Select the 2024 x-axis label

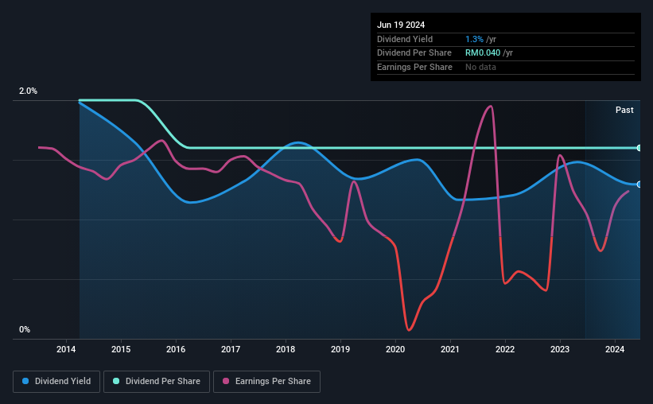(x=615, y=349)
